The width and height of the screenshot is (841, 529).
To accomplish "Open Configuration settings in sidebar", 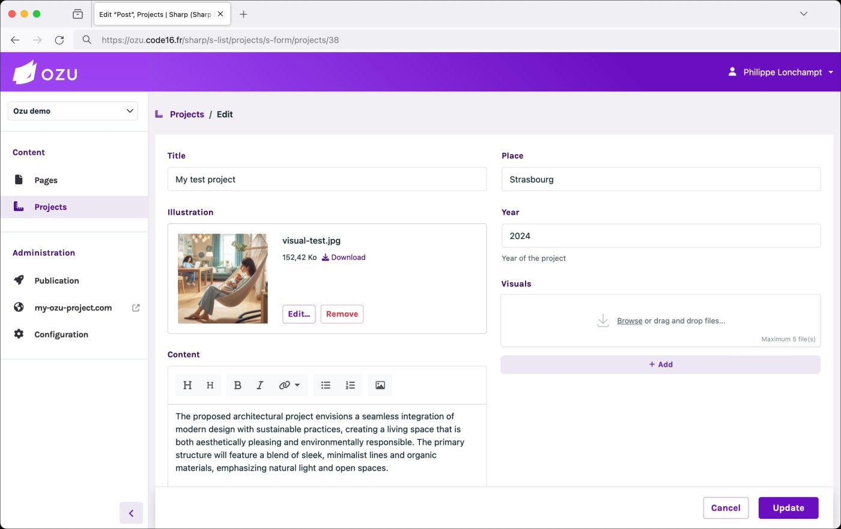I will pyautogui.click(x=61, y=334).
